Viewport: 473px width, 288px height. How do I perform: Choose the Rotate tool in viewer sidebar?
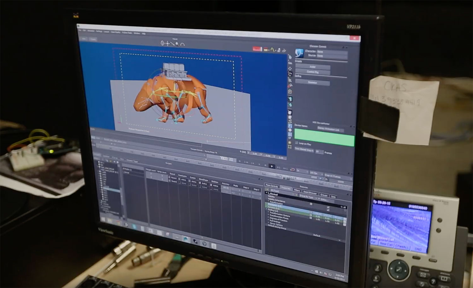[290, 74]
